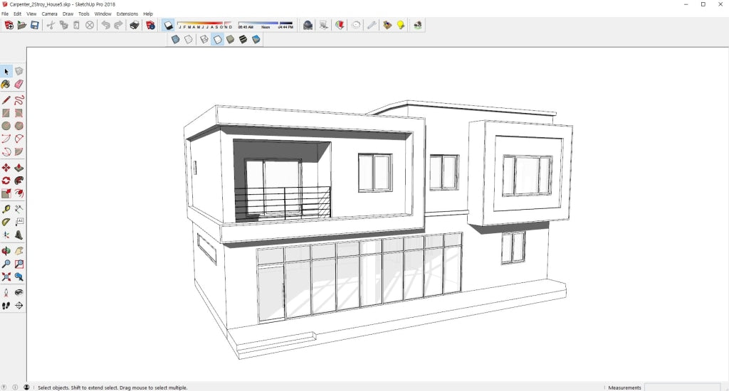
Task: Choose the Axes tool
Action: click(6, 235)
